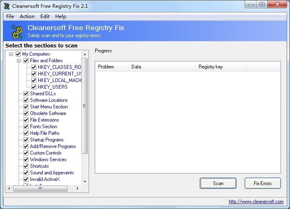Uncheck Help File Paths checkbox
Viewport: 290px width, 209px height.
tap(26, 133)
